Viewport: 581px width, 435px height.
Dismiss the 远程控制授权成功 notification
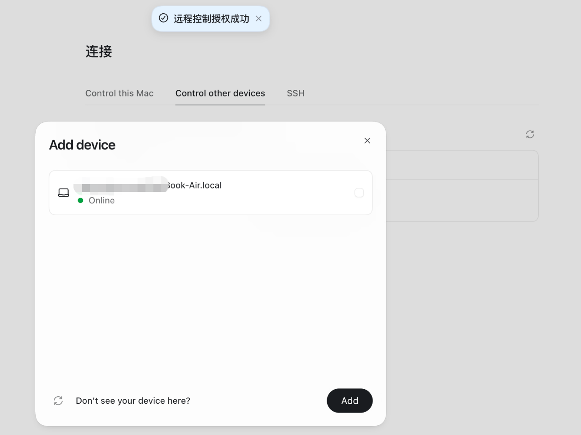[x=259, y=18]
